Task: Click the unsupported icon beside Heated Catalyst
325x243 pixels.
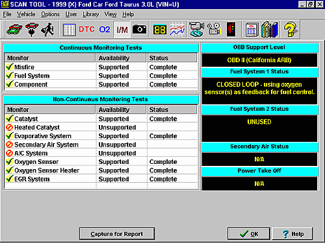Action: pos(9,128)
